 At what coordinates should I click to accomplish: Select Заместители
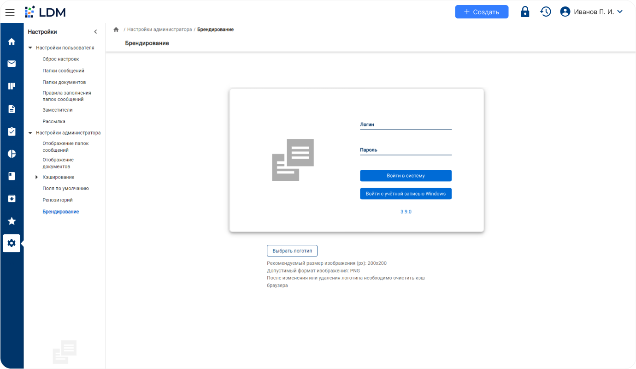point(58,110)
